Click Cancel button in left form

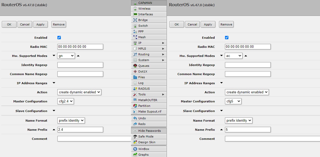pyautogui.click(x=25, y=24)
